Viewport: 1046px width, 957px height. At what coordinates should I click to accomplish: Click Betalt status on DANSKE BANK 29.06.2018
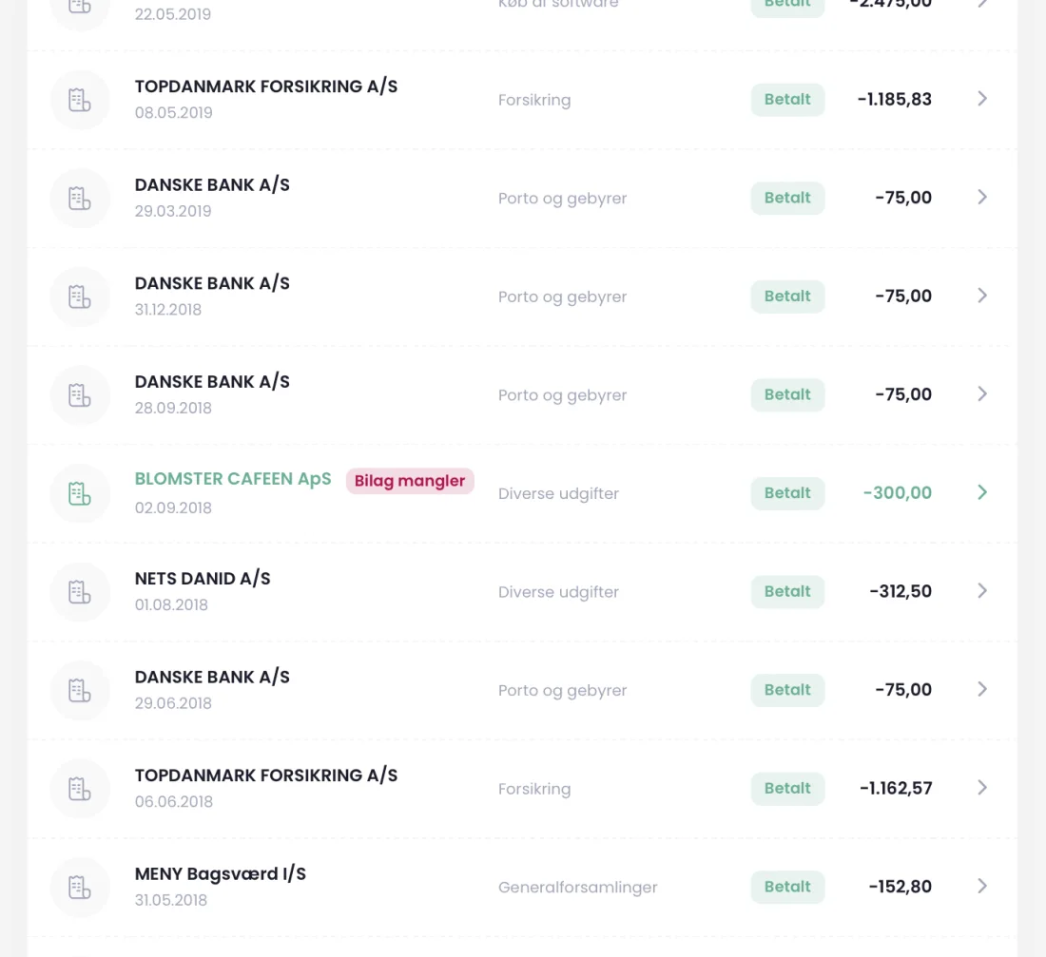(x=787, y=690)
